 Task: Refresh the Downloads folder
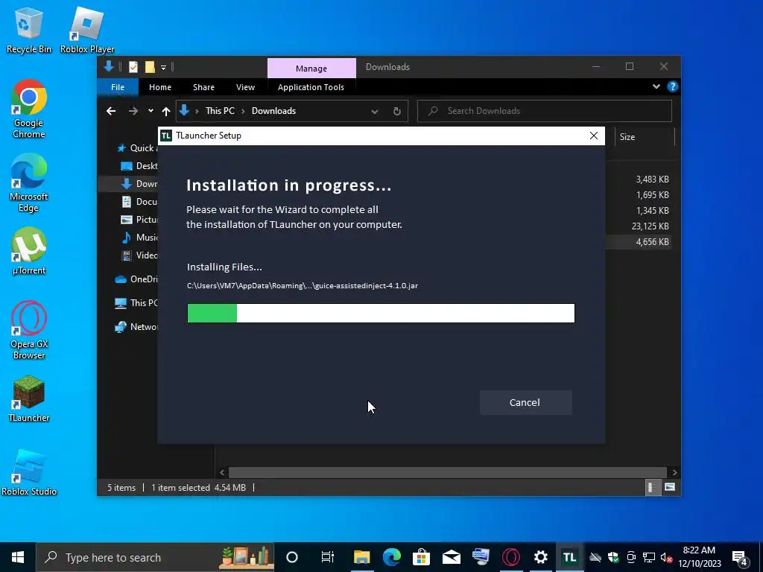click(x=397, y=112)
